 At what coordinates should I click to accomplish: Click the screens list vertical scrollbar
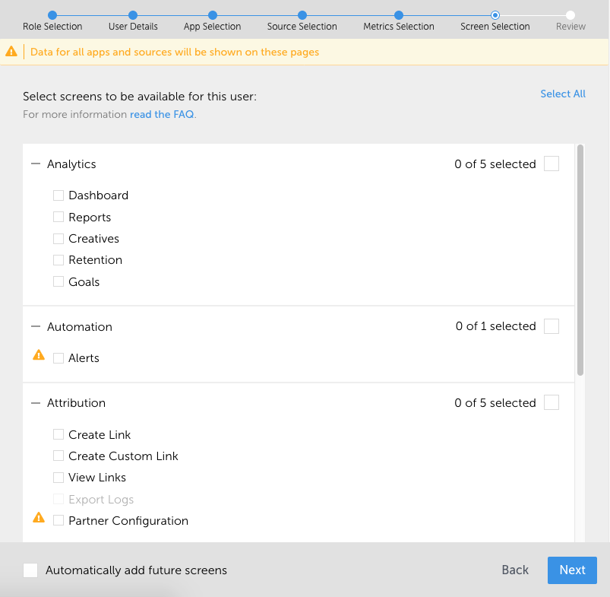(580, 259)
